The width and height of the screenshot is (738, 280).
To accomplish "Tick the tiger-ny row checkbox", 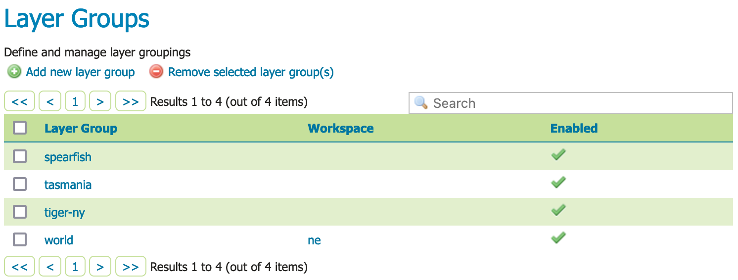I will (x=20, y=212).
